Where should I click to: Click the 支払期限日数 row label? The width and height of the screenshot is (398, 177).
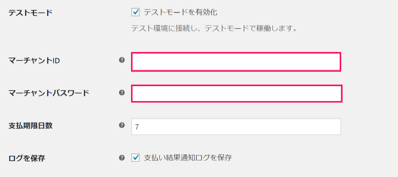pyautogui.click(x=30, y=125)
